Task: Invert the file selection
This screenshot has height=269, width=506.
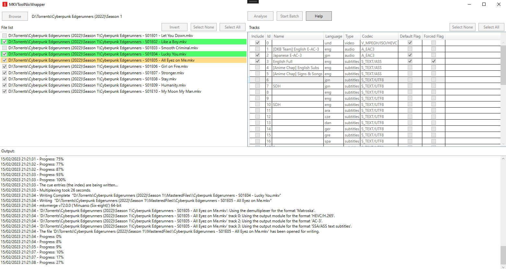Action: click(174, 27)
